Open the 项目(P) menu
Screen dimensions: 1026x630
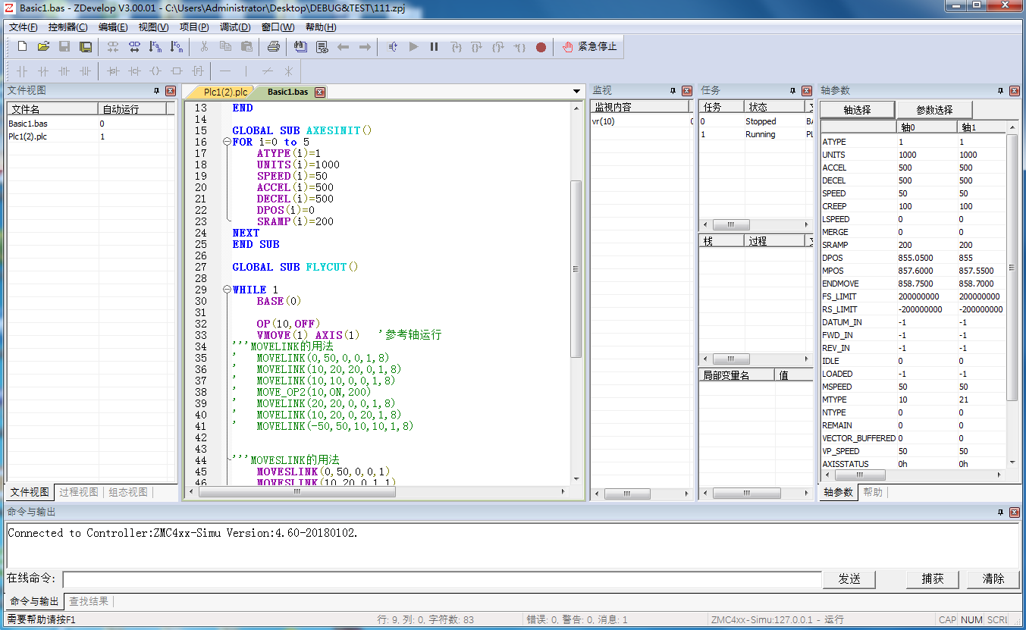click(x=194, y=27)
